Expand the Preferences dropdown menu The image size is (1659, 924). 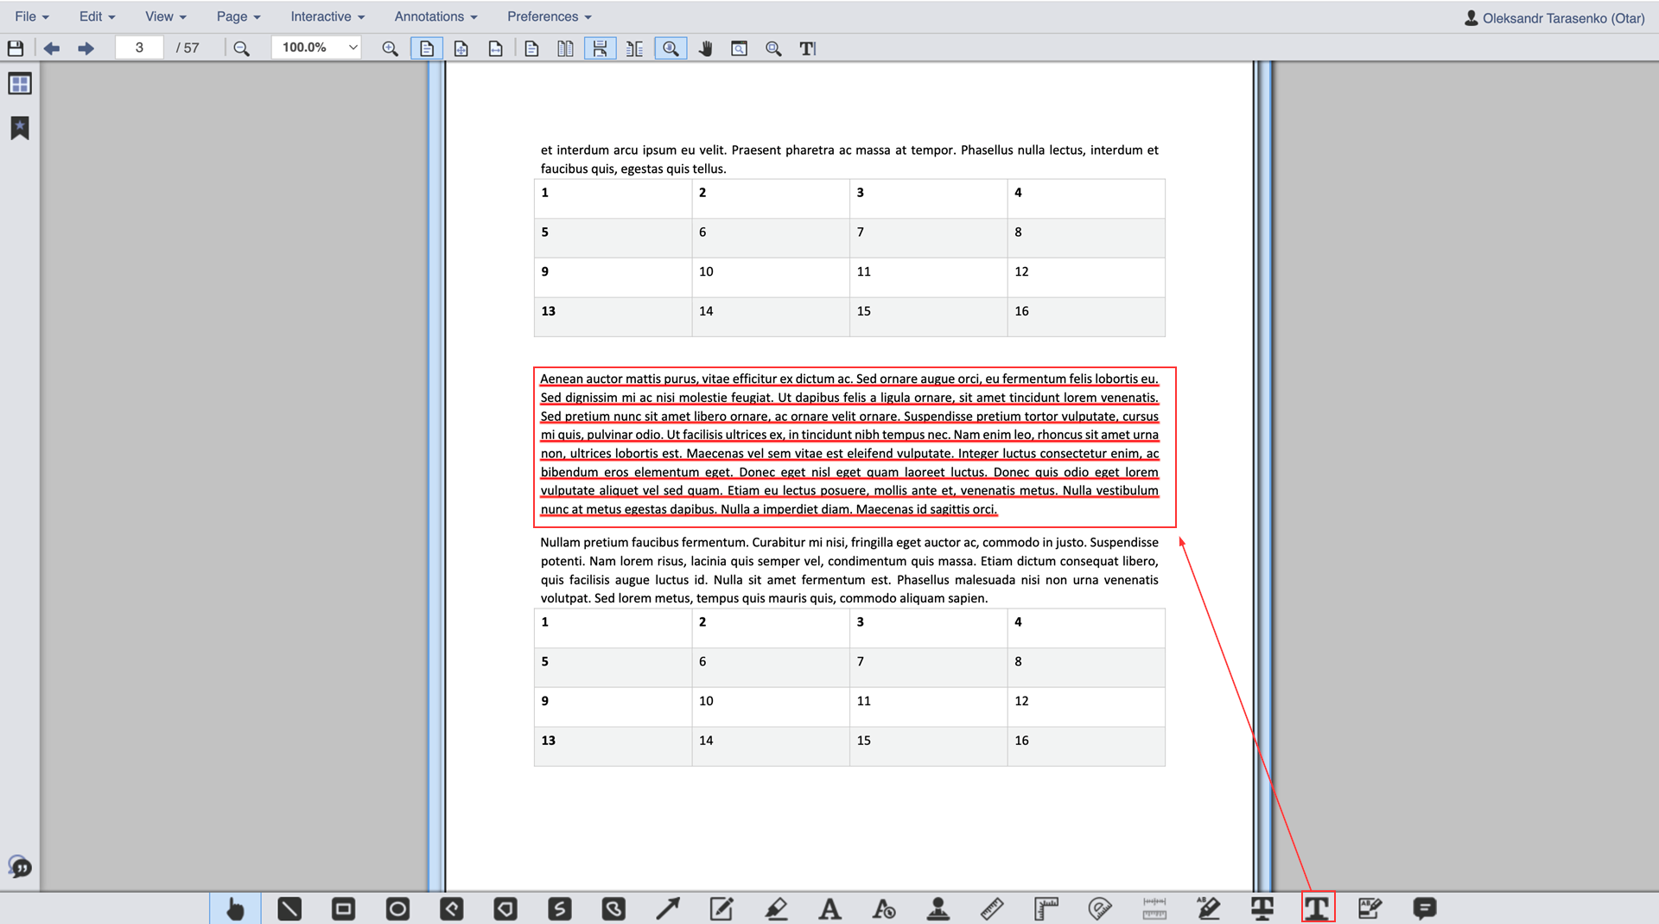pos(549,16)
